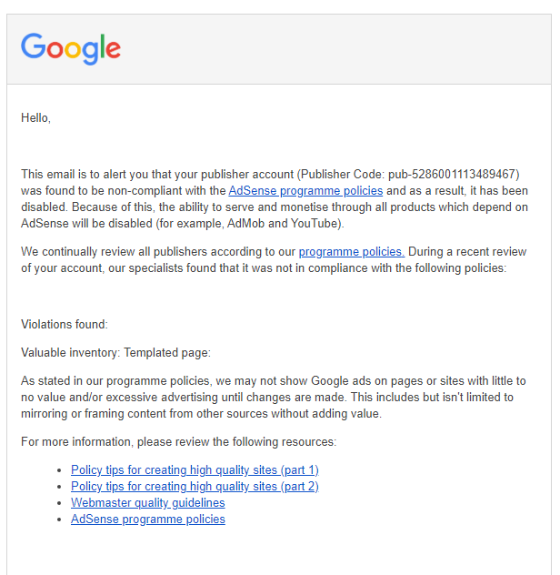Open Policy tips for high quality sites part 1
This screenshot has width=560, height=575.
pos(195,469)
